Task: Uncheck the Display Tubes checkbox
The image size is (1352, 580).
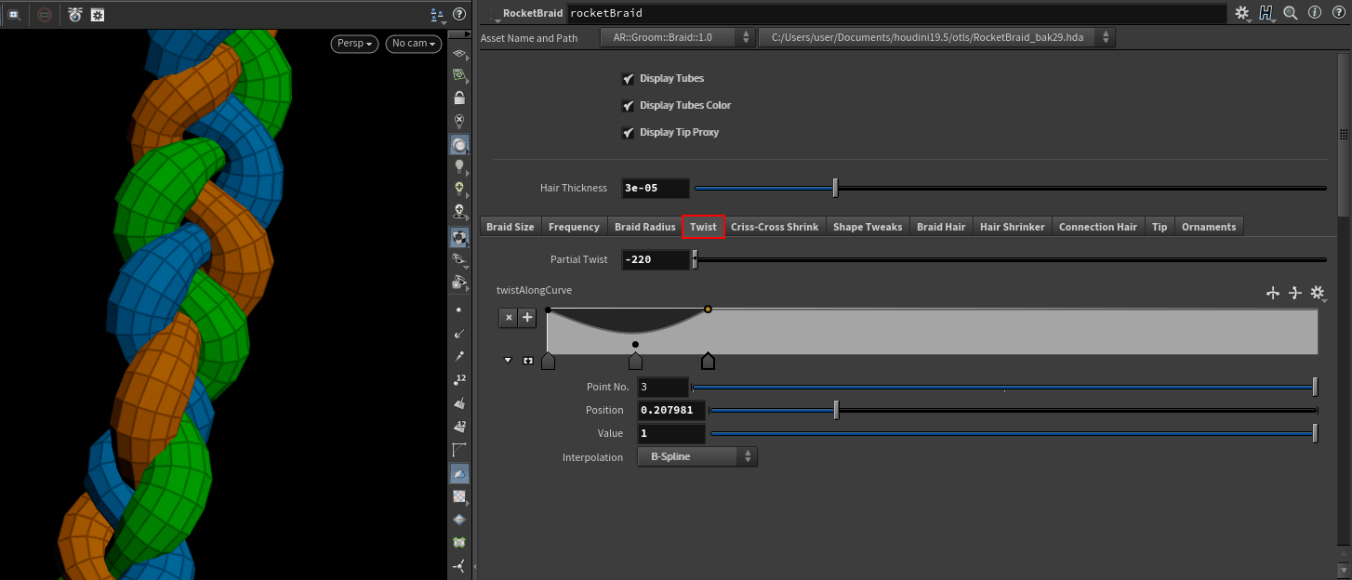Action: tap(629, 78)
